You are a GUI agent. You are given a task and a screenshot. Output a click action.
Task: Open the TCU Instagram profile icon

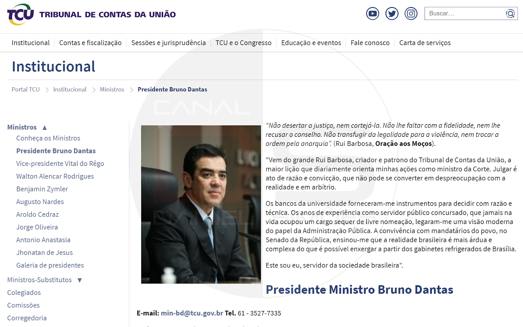coord(411,14)
